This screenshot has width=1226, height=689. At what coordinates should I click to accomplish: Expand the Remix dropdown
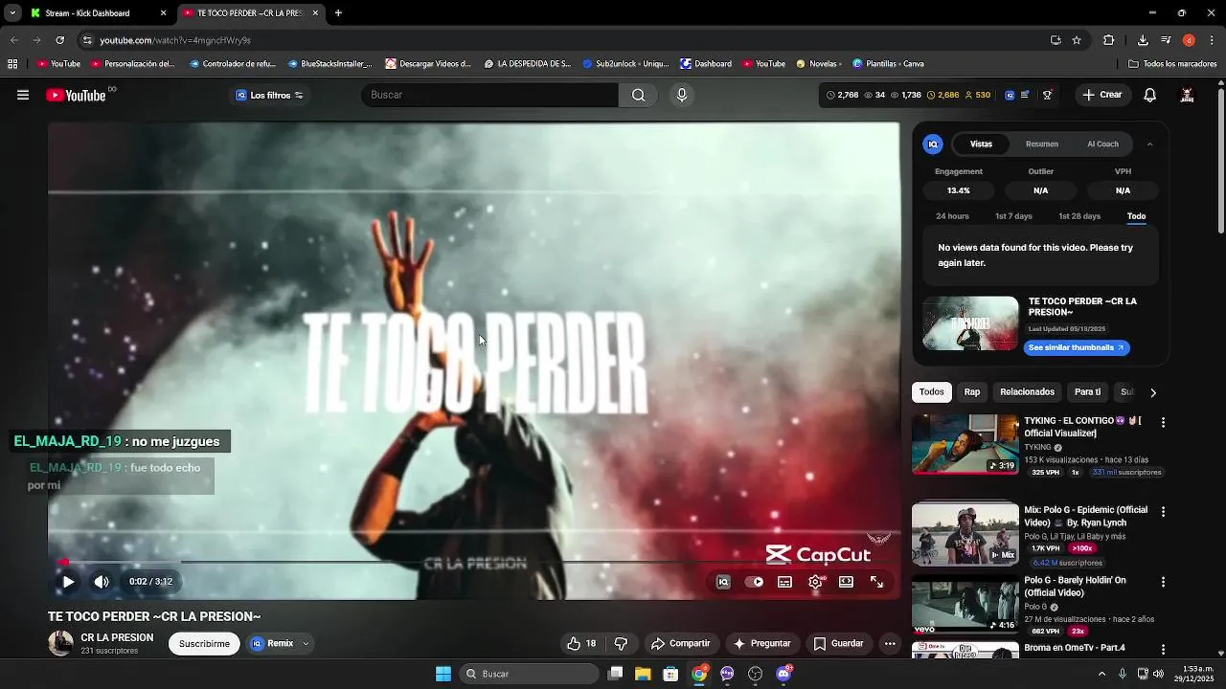pos(306,644)
